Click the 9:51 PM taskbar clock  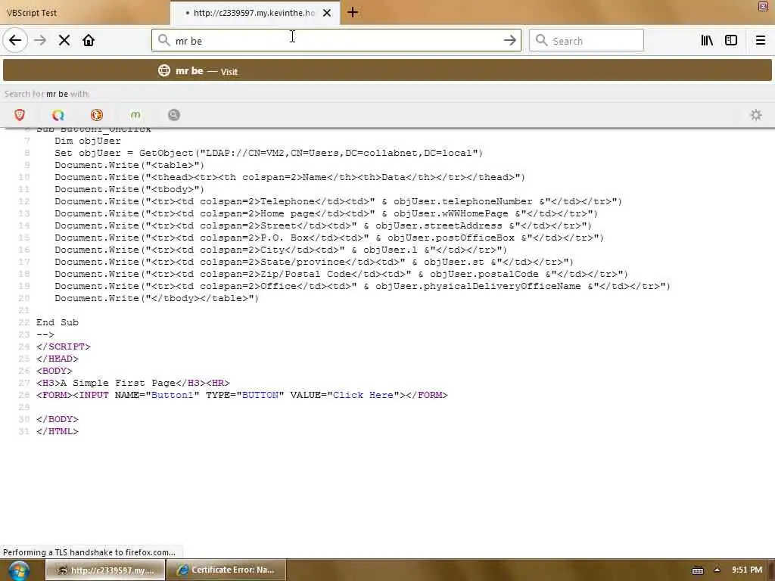pyautogui.click(x=747, y=570)
